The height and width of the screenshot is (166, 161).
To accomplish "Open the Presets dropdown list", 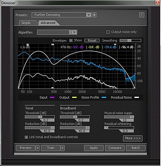I will (x=61, y=15).
